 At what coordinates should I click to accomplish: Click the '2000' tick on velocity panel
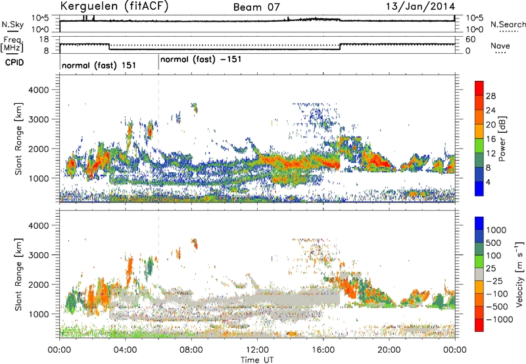[x=39, y=284]
